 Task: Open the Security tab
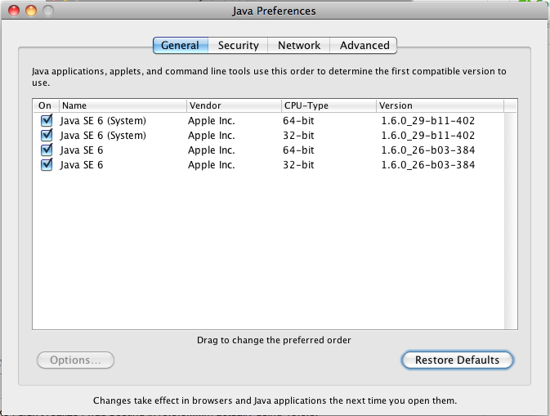pyautogui.click(x=238, y=45)
